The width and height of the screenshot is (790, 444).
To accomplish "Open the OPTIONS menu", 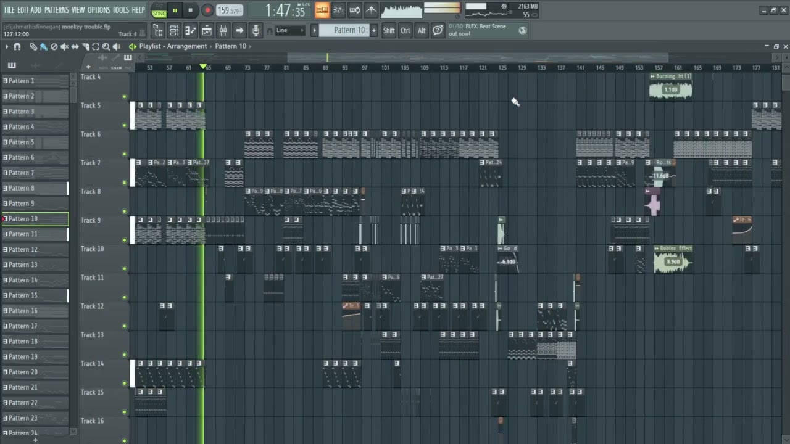I will point(99,10).
